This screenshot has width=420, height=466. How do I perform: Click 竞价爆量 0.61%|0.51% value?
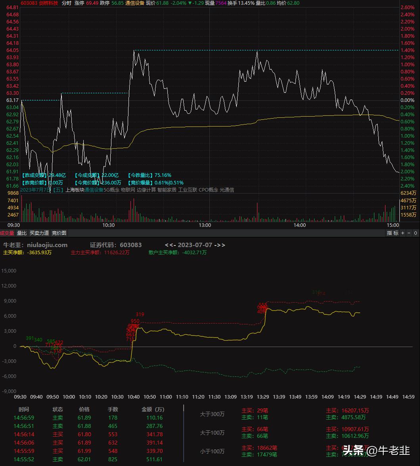[155, 182]
